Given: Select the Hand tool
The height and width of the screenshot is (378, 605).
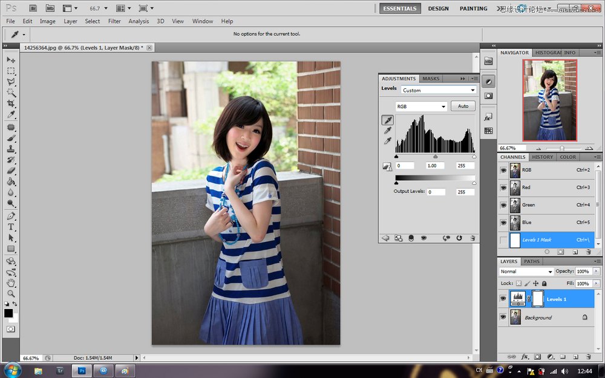Looking at the screenshot, I should [11, 283].
